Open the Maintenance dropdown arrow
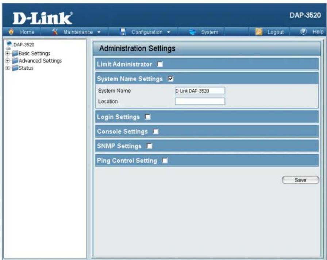Viewport: 327px width, 260px height. (x=99, y=32)
